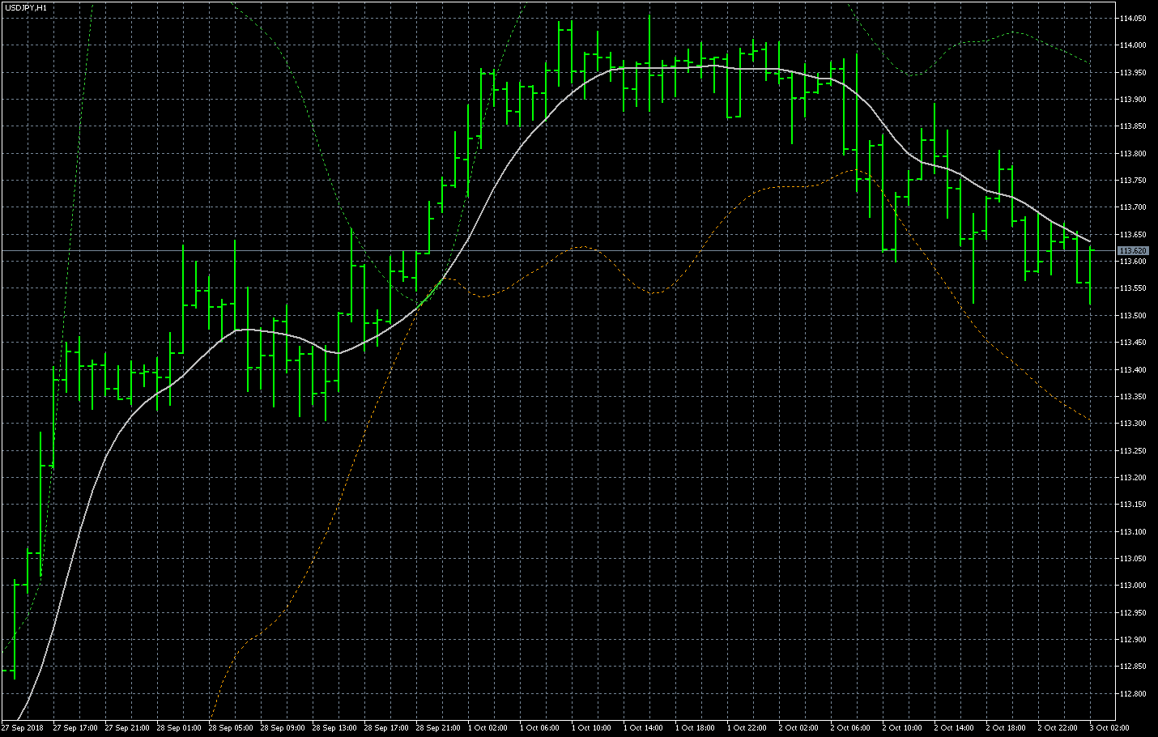Click the 2 Oct 14:00 time label
Image resolution: width=1158 pixels, height=737 pixels.
(x=954, y=728)
